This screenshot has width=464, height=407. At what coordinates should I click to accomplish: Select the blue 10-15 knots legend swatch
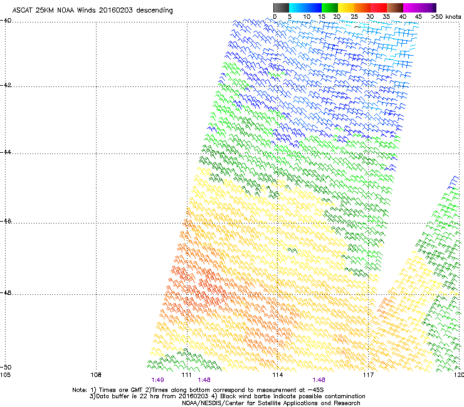coord(314,8)
